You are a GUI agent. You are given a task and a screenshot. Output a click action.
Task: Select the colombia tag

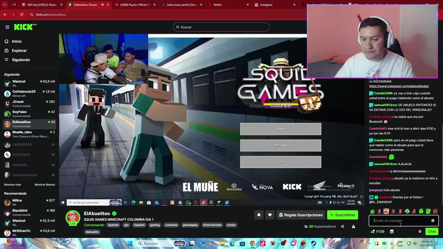(171, 225)
